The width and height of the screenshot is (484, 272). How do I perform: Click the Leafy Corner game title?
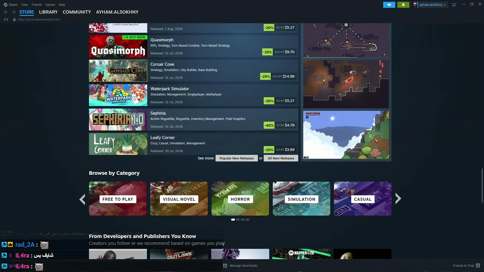[163, 138]
